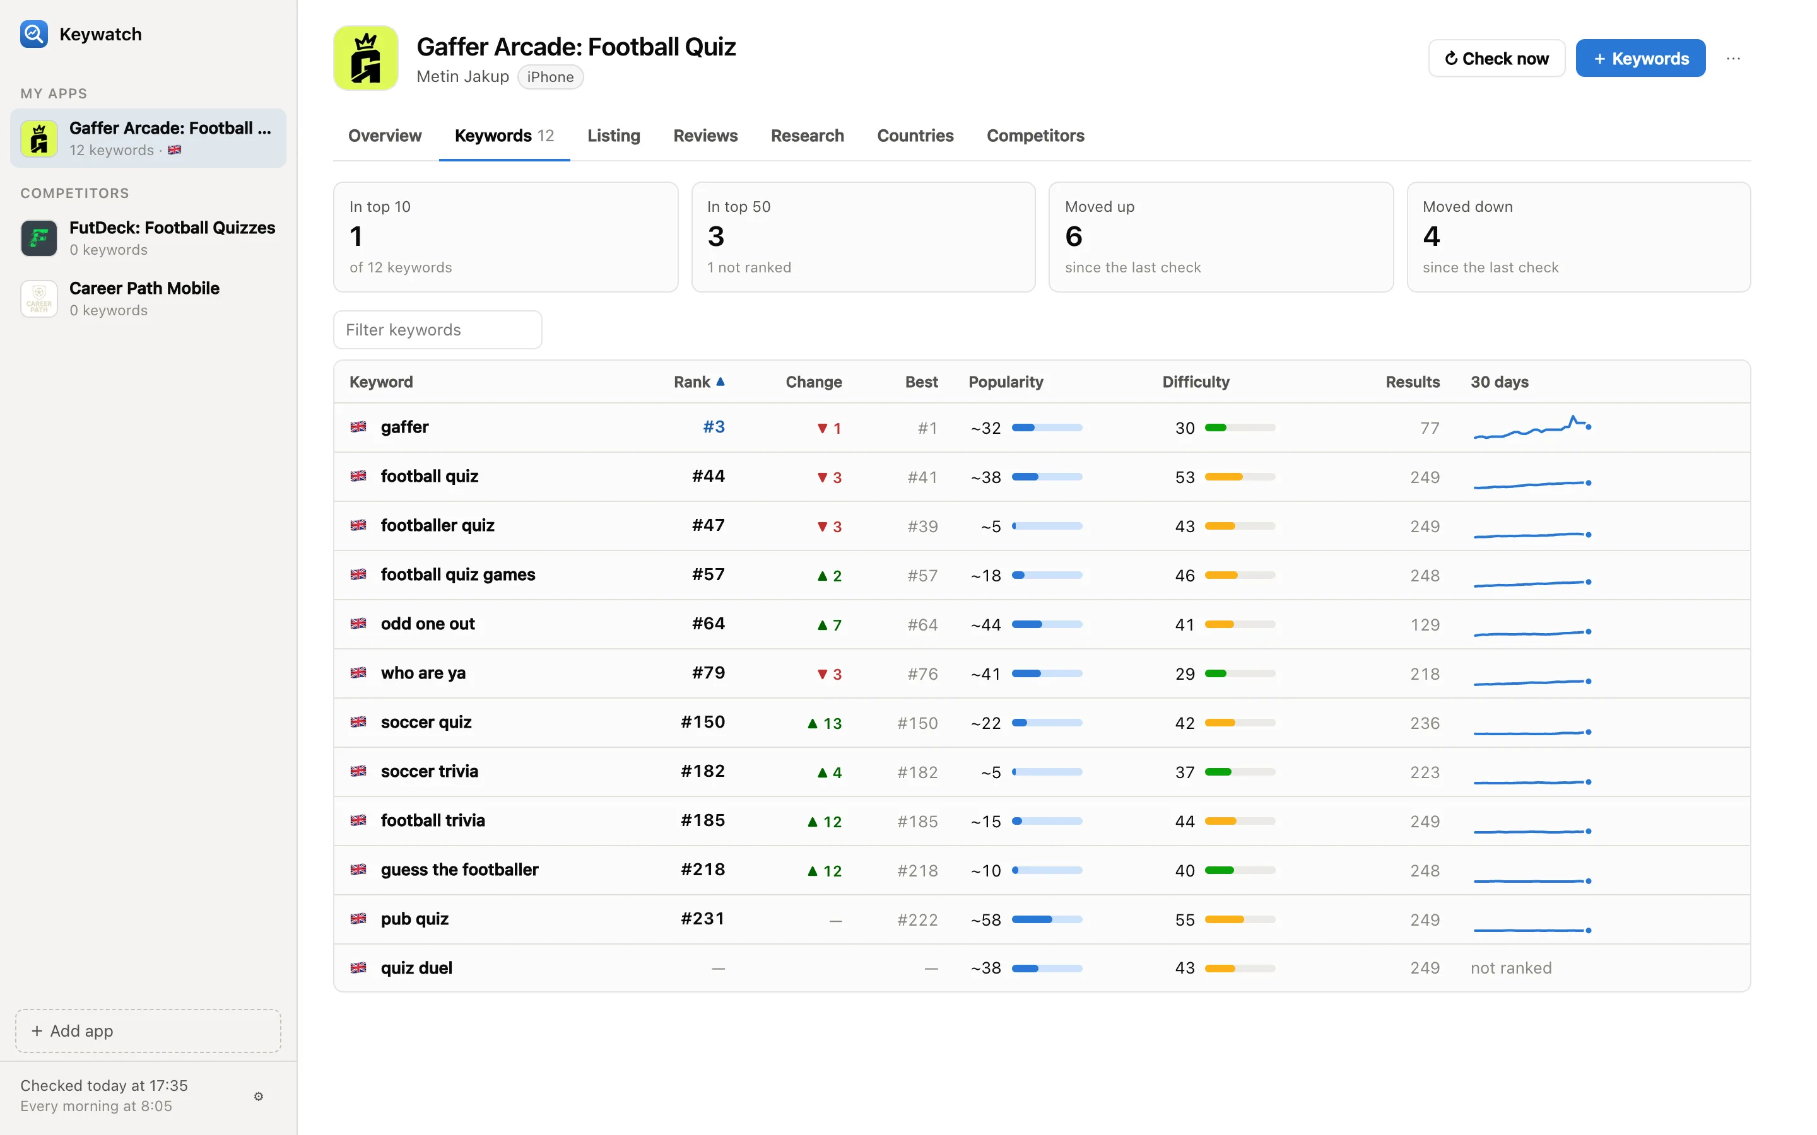Click the odd one out popularity bar
1817x1135 pixels.
point(1047,624)
